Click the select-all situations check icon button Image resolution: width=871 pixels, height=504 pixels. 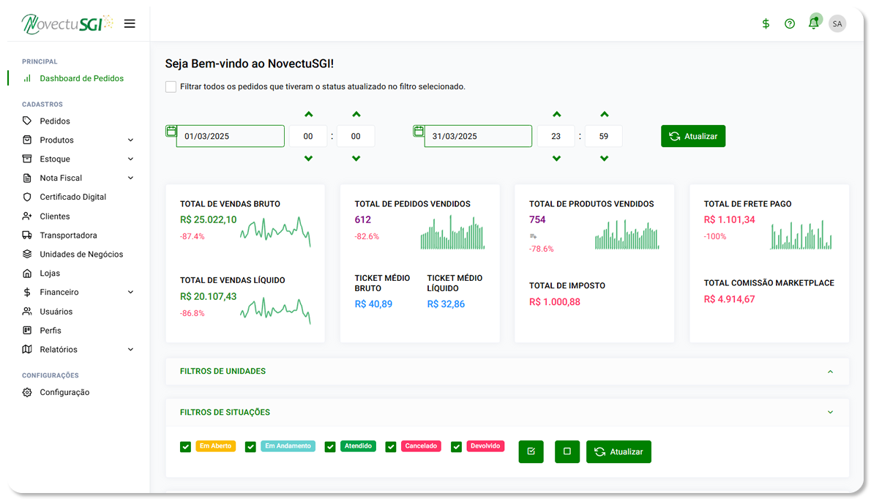pyautogui.click(x=531, y=451)
